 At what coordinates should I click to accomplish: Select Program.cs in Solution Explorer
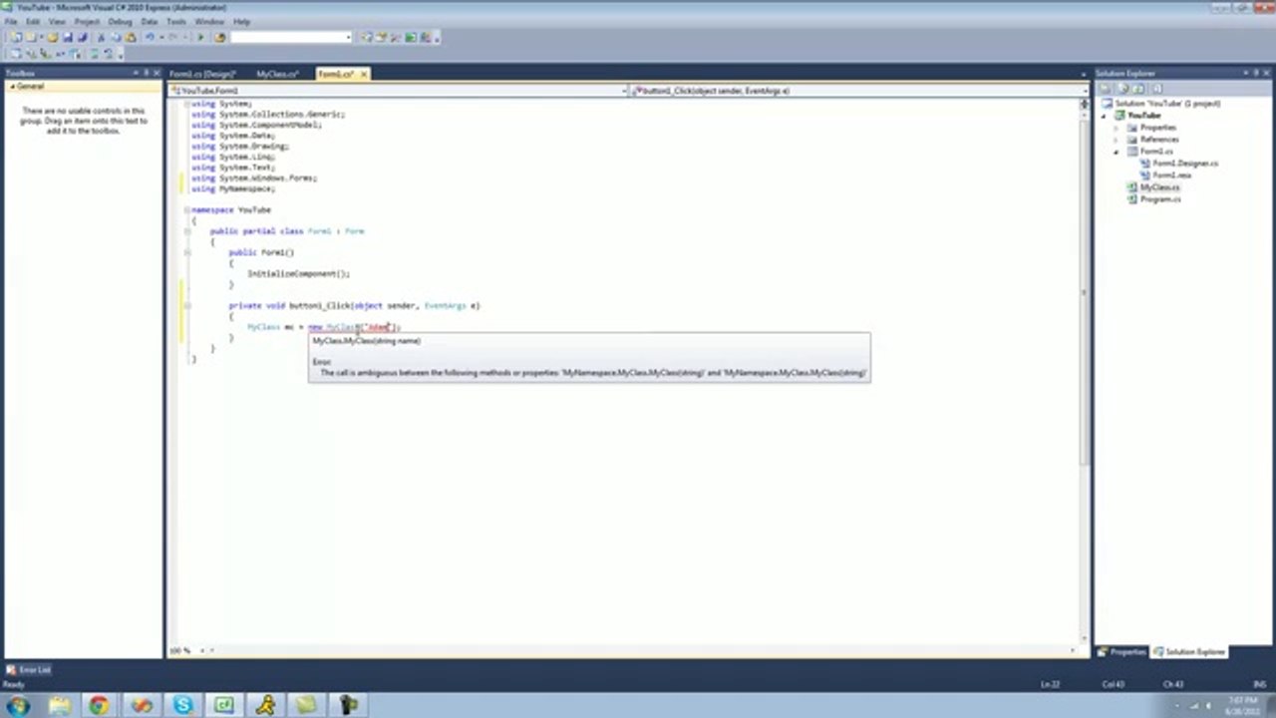(x=1159, y=199)
